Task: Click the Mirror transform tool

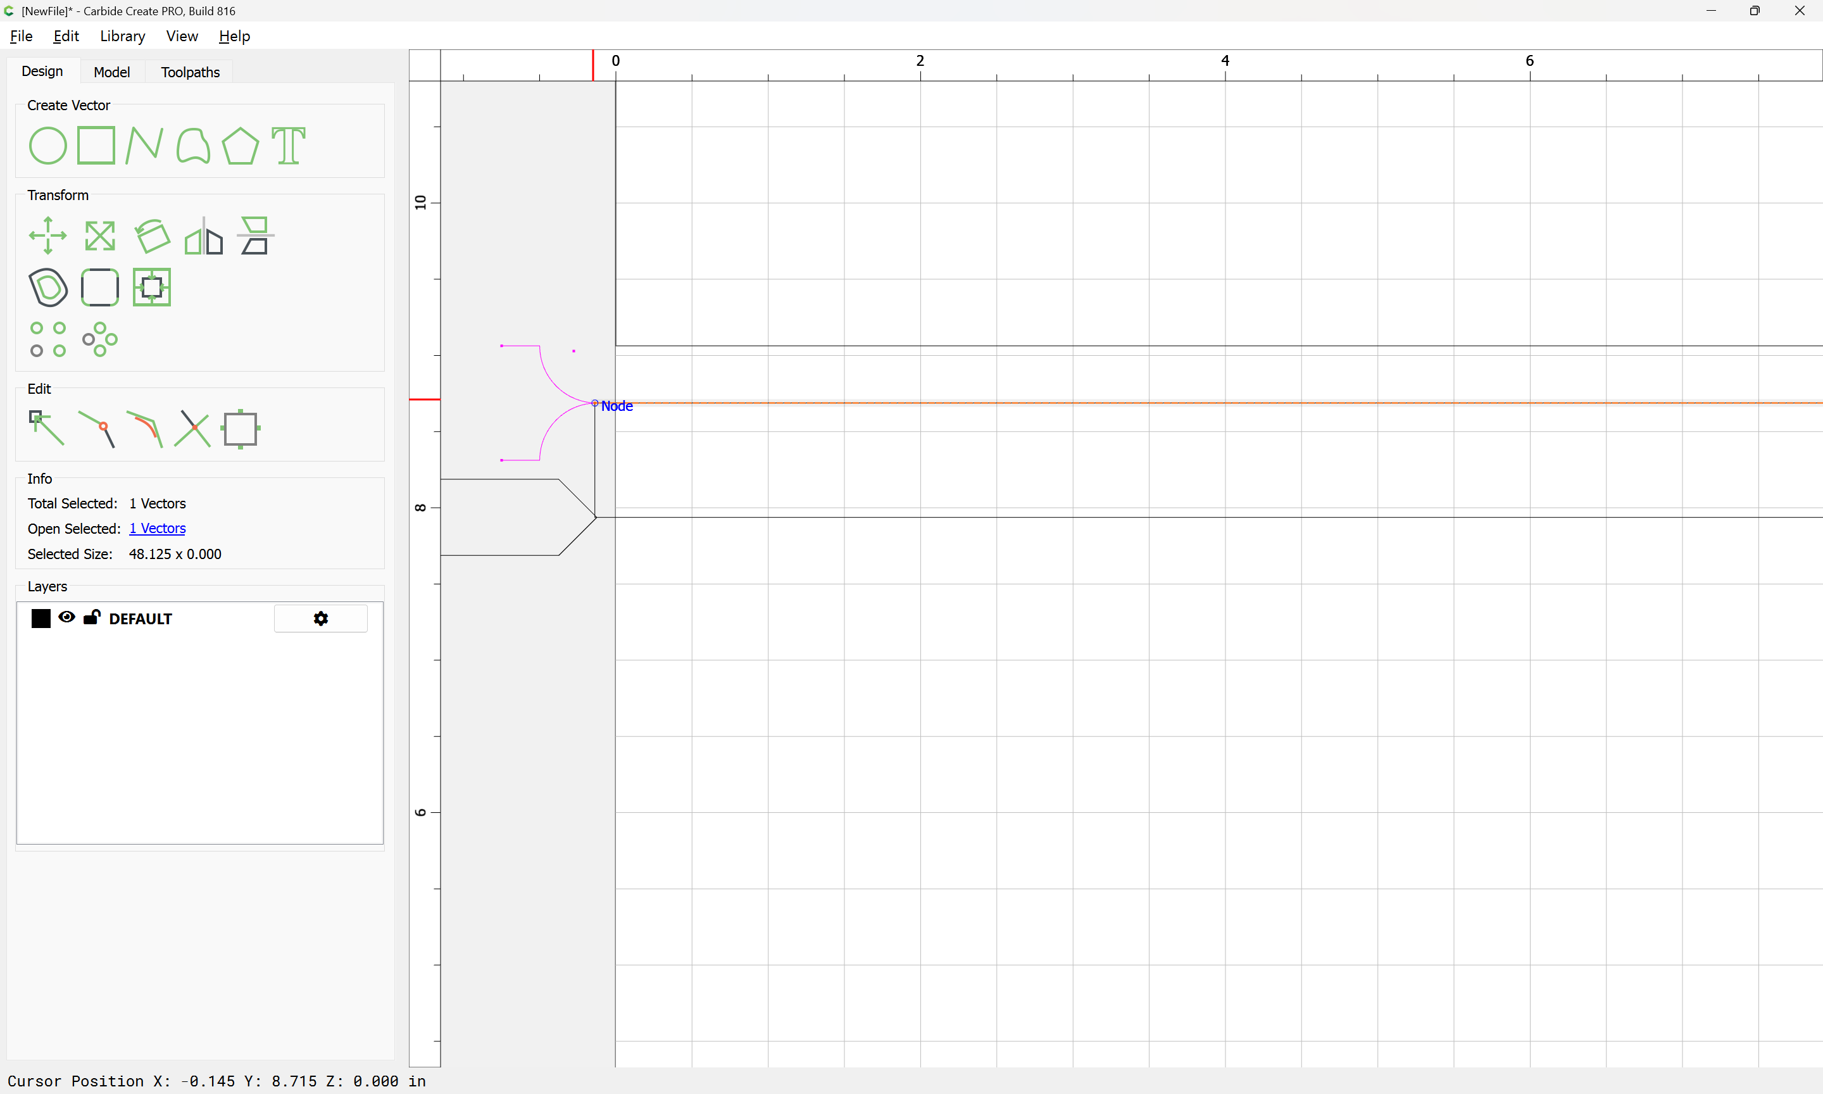Action: [203, 236]
